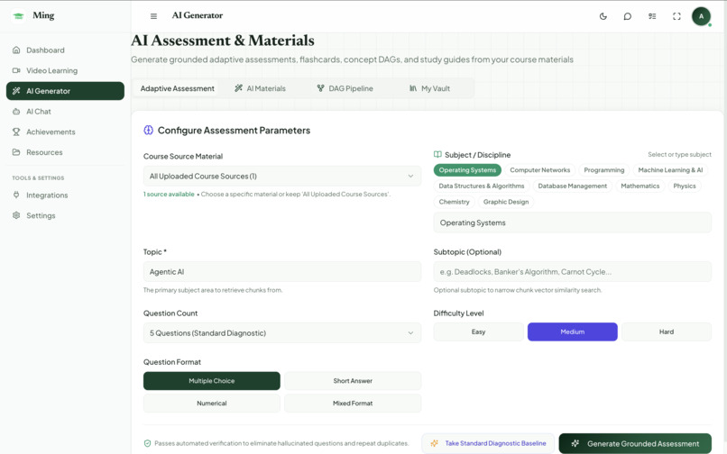Open the Course Source Material dropdown
Screen dimensions: 727x454
tap(282, 176)
